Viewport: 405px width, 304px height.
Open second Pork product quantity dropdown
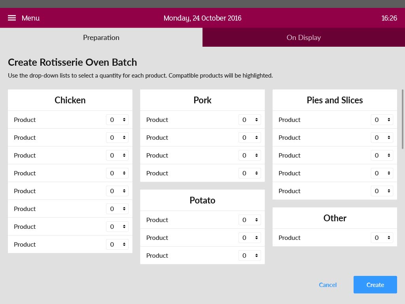pyautogui.click(x=250, y=137)
